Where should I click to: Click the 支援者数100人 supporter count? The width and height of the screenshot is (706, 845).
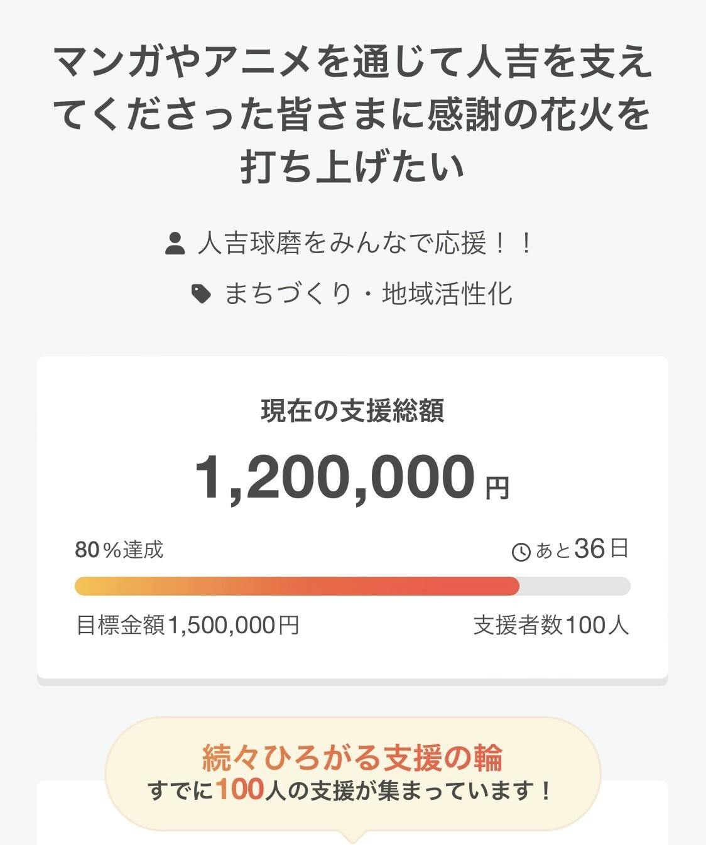pos(551,625)
